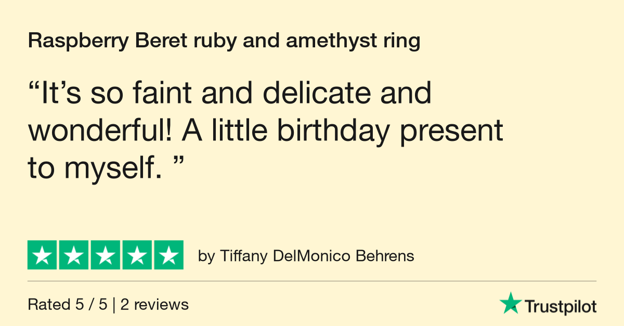Select the fifth rating star
The width and height of the screenshot is (624, 326).
[x=168, y=255]
